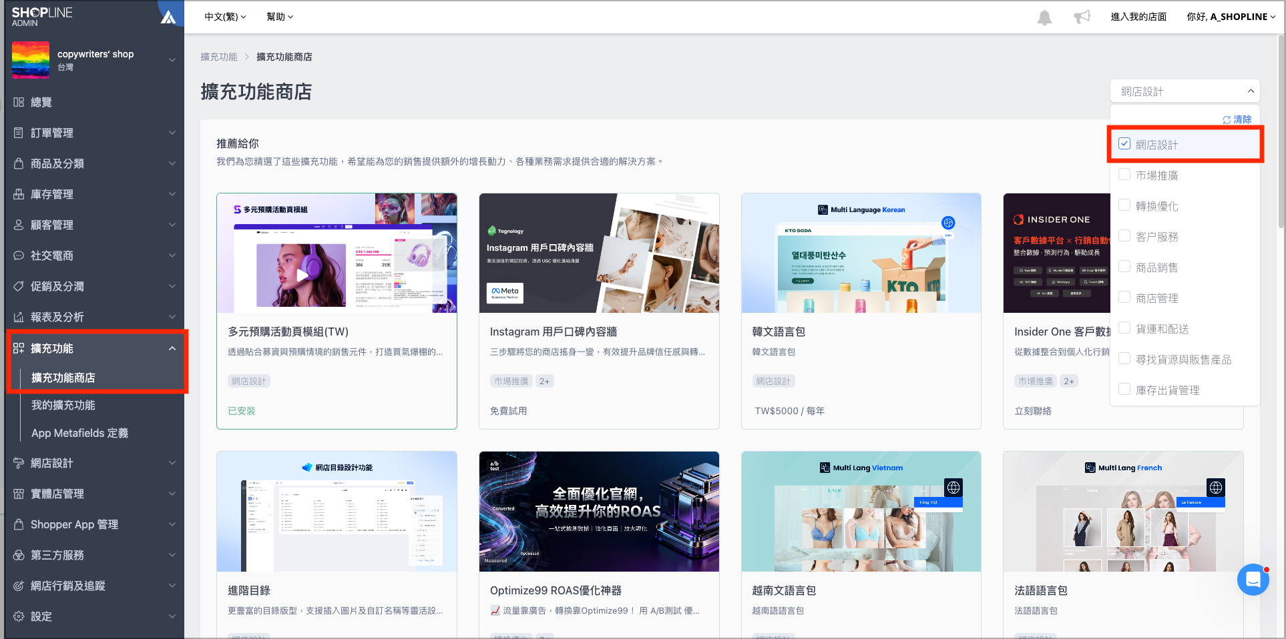Click the 商品及分類 bag icon
This screenshot has width=1286, height=639.
tap(19, 163)
